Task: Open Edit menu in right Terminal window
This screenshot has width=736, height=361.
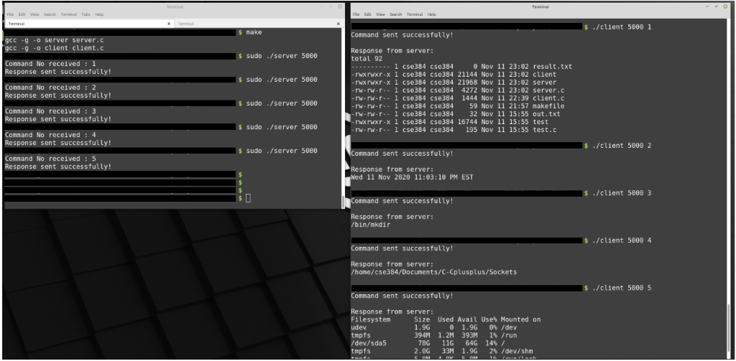Action: 368,14
